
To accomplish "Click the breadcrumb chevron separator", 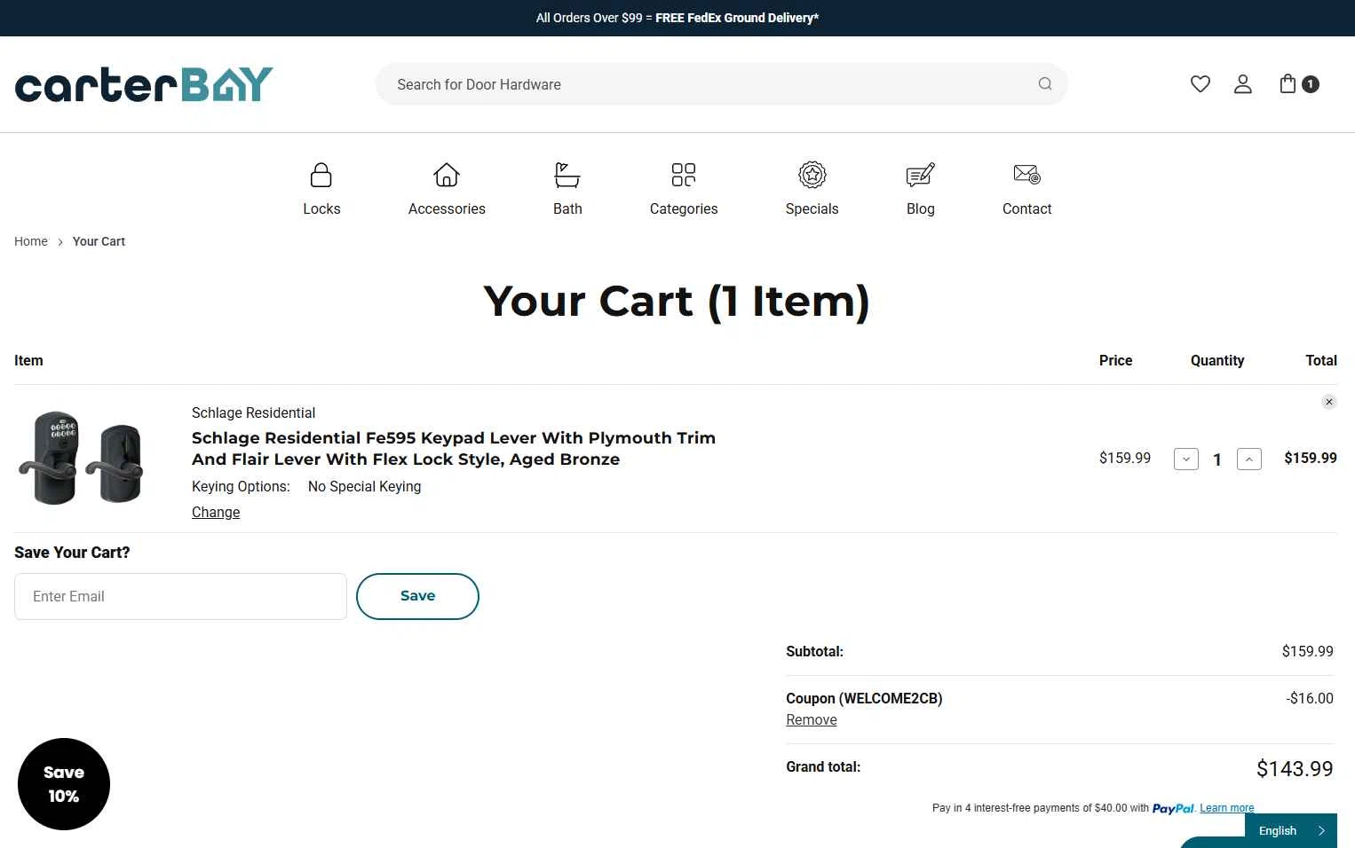I will (x=60, y=242).
